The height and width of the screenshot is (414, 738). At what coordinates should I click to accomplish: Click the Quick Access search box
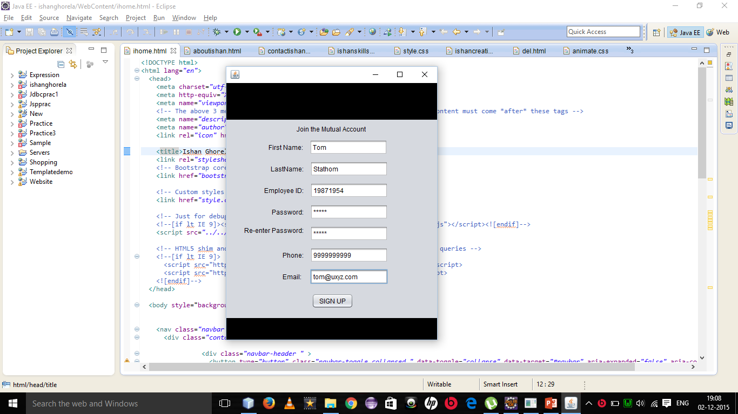pyautogui.click(x=603, y=32)
